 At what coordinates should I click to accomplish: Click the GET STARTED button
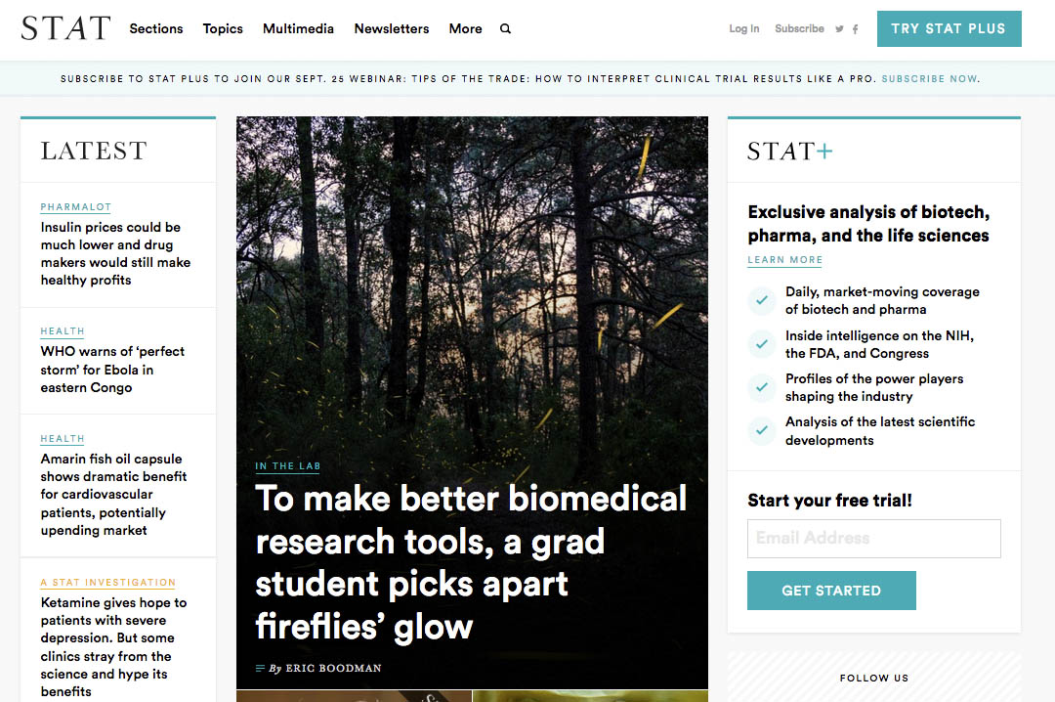(x=831, y=591)
